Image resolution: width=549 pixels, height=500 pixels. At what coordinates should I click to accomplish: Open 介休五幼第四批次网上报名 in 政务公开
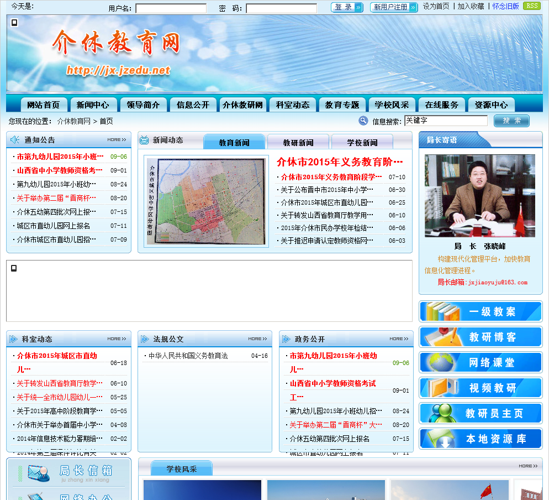[x=329, y=439]
